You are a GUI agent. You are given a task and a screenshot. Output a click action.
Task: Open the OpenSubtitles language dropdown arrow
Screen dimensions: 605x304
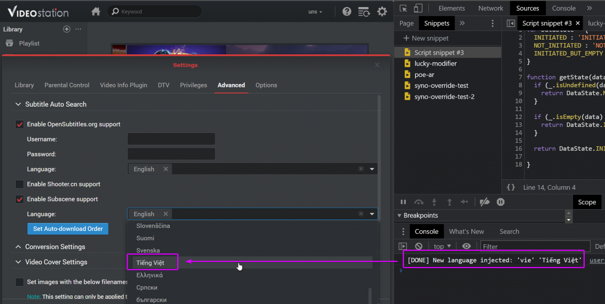[372, 169]
